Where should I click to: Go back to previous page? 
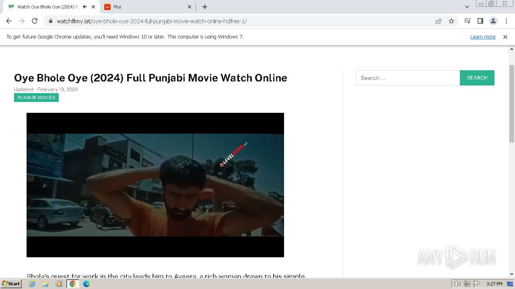(x=9, y=21)
